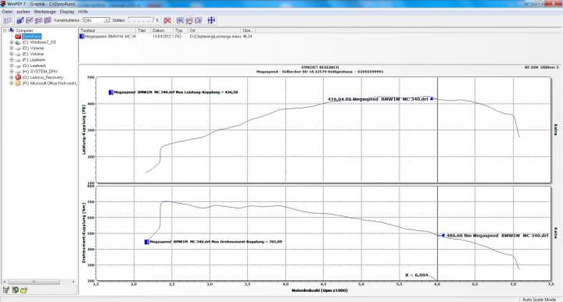Screen dimensions: 563x302
Task: Sort by the Ort column header
Action: click(214, 30)
